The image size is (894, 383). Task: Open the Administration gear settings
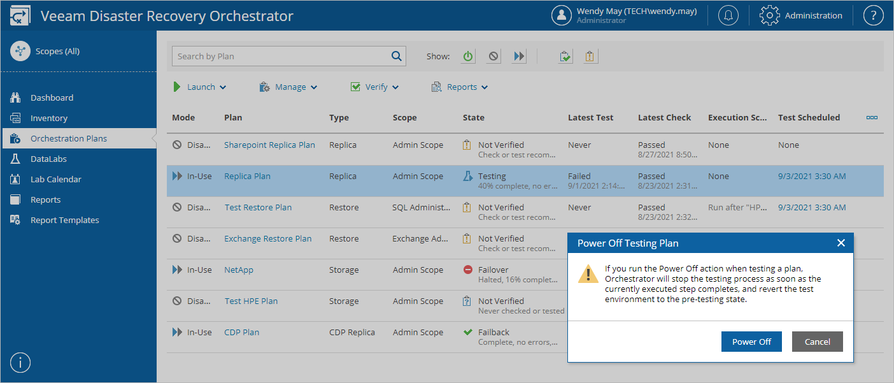pos(770,16)
